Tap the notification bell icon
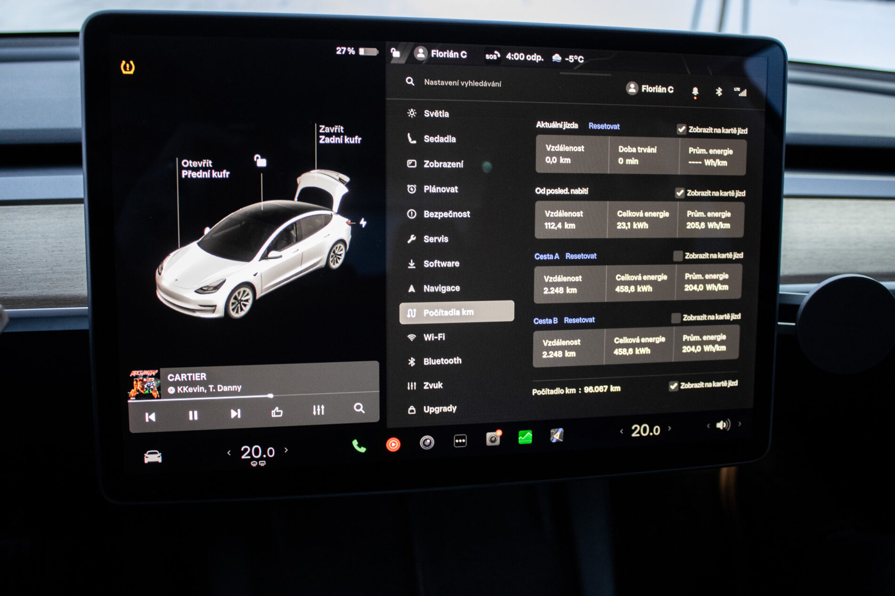This screenshot has width=895, height=596. click(x=695, y=92)
